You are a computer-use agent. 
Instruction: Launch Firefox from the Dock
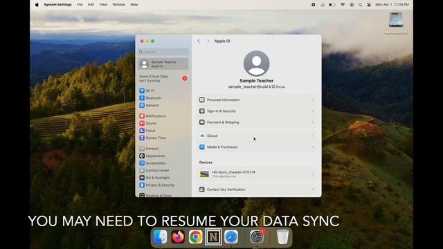pyautogui.click(x=178, y=237)
